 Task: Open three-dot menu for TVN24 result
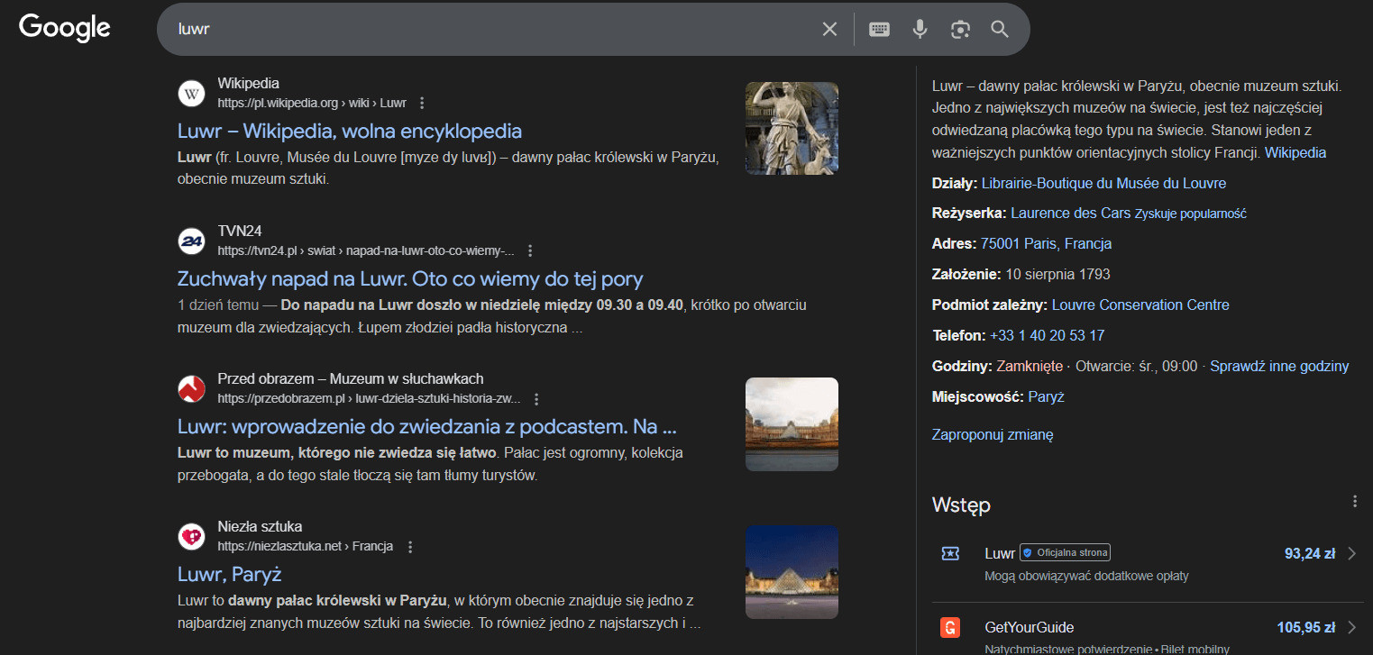[x=530, y=250]
